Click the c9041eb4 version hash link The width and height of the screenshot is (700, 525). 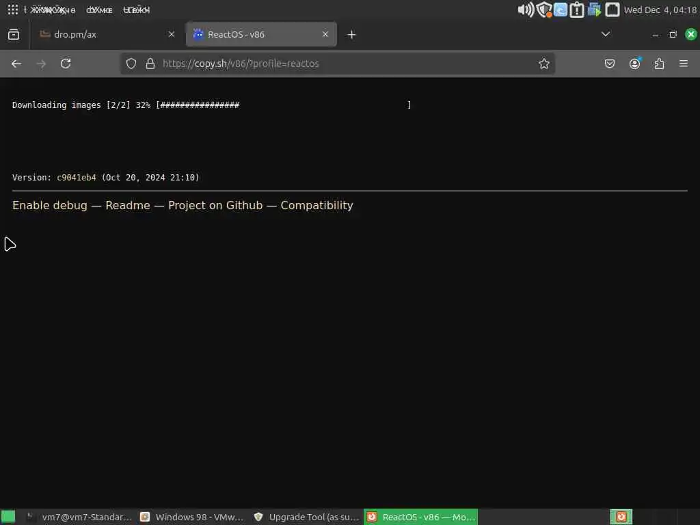click(x=77, y=178)
